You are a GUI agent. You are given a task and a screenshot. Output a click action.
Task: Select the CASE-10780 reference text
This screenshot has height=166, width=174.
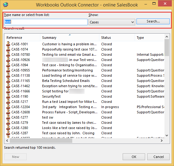tap(21, 55)
